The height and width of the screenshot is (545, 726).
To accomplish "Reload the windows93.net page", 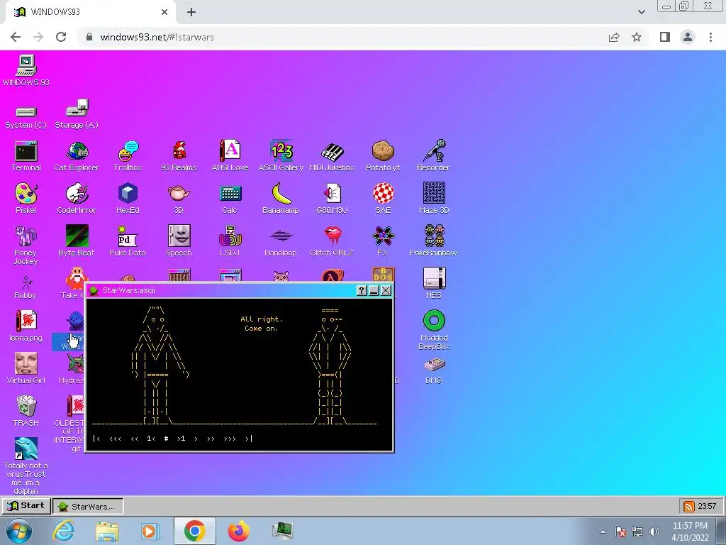I will (x=61, y=37).
